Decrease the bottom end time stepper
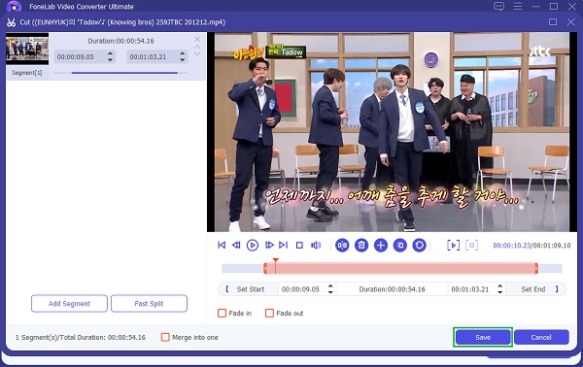 [500, 292]
